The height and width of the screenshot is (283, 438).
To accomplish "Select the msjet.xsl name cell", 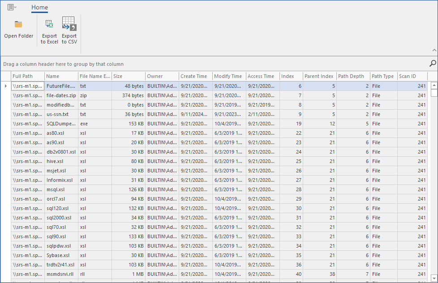I will click(x=61, y=171).
